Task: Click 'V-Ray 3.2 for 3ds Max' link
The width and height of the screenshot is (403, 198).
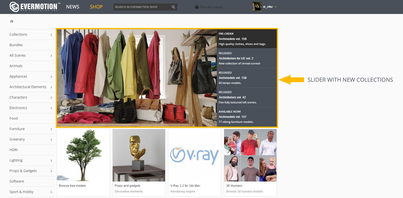Action: tap(185, 186)
